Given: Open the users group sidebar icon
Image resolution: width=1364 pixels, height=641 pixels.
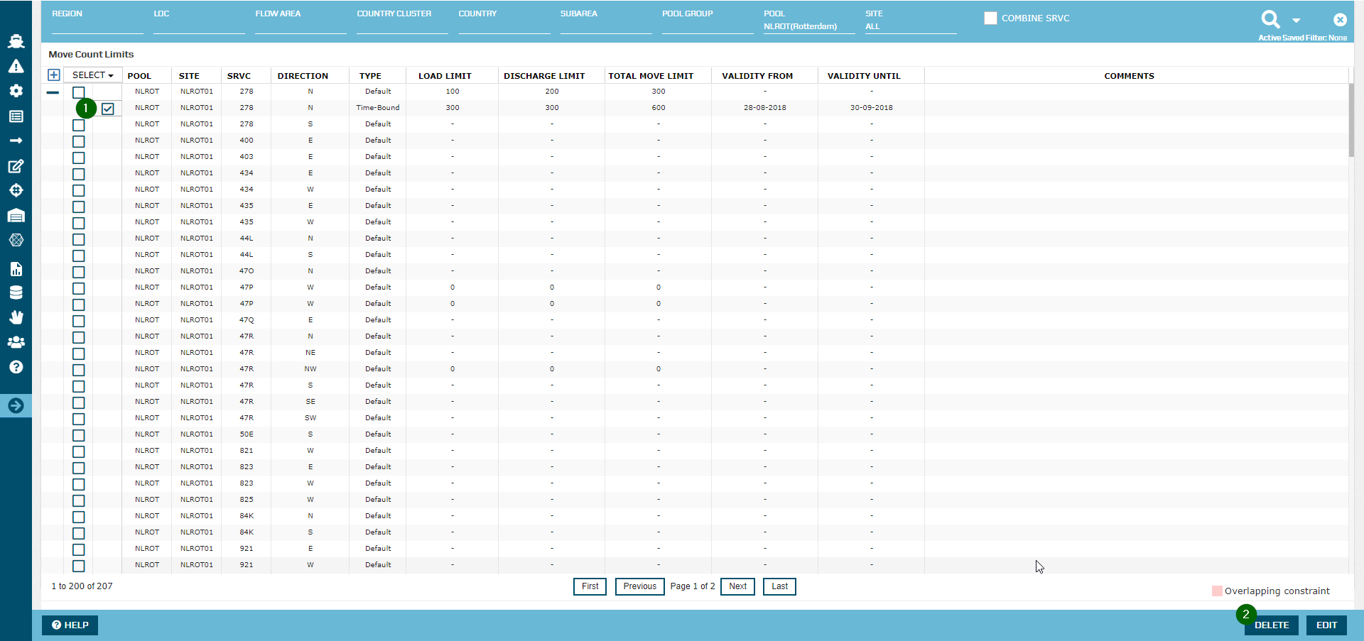Looking at the screenshot, I should tap(16, 342).
